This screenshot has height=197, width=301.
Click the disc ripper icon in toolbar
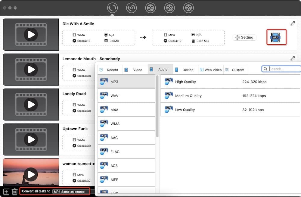(132, 8)
